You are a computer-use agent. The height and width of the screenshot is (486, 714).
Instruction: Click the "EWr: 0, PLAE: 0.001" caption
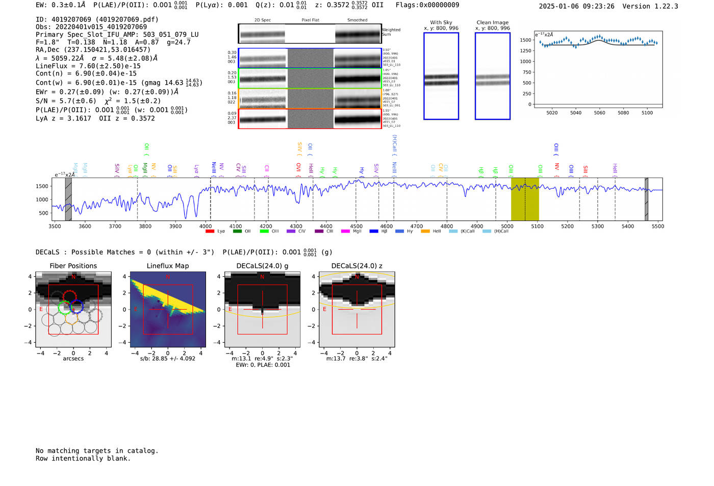(x=263, y=365)
